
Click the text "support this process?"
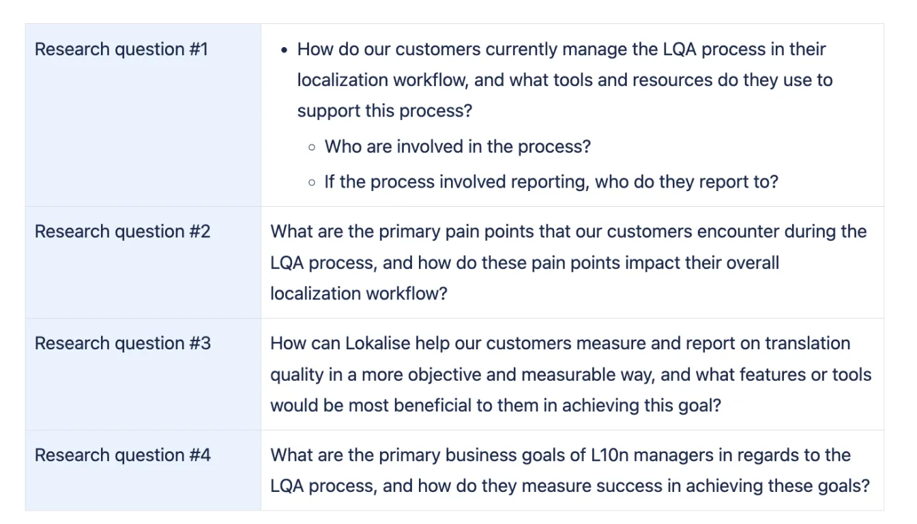384,111
